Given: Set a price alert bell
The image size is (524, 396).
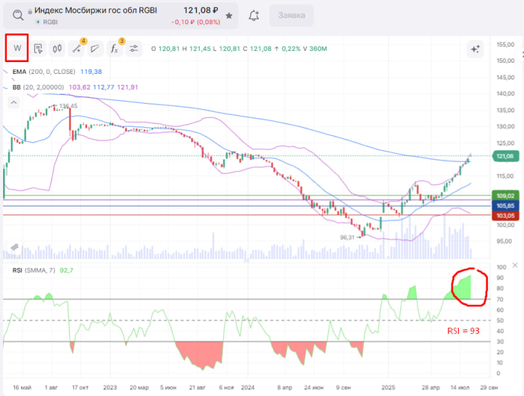Looking at the screenshot, I should [x=254, y=16].
